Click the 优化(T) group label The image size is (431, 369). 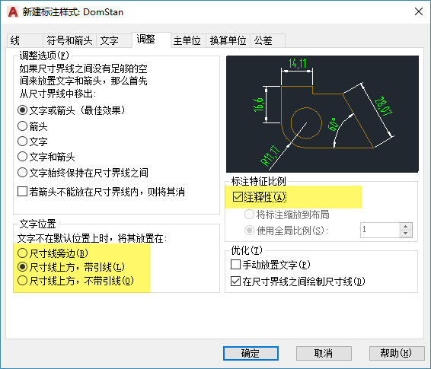click(247, 250)
